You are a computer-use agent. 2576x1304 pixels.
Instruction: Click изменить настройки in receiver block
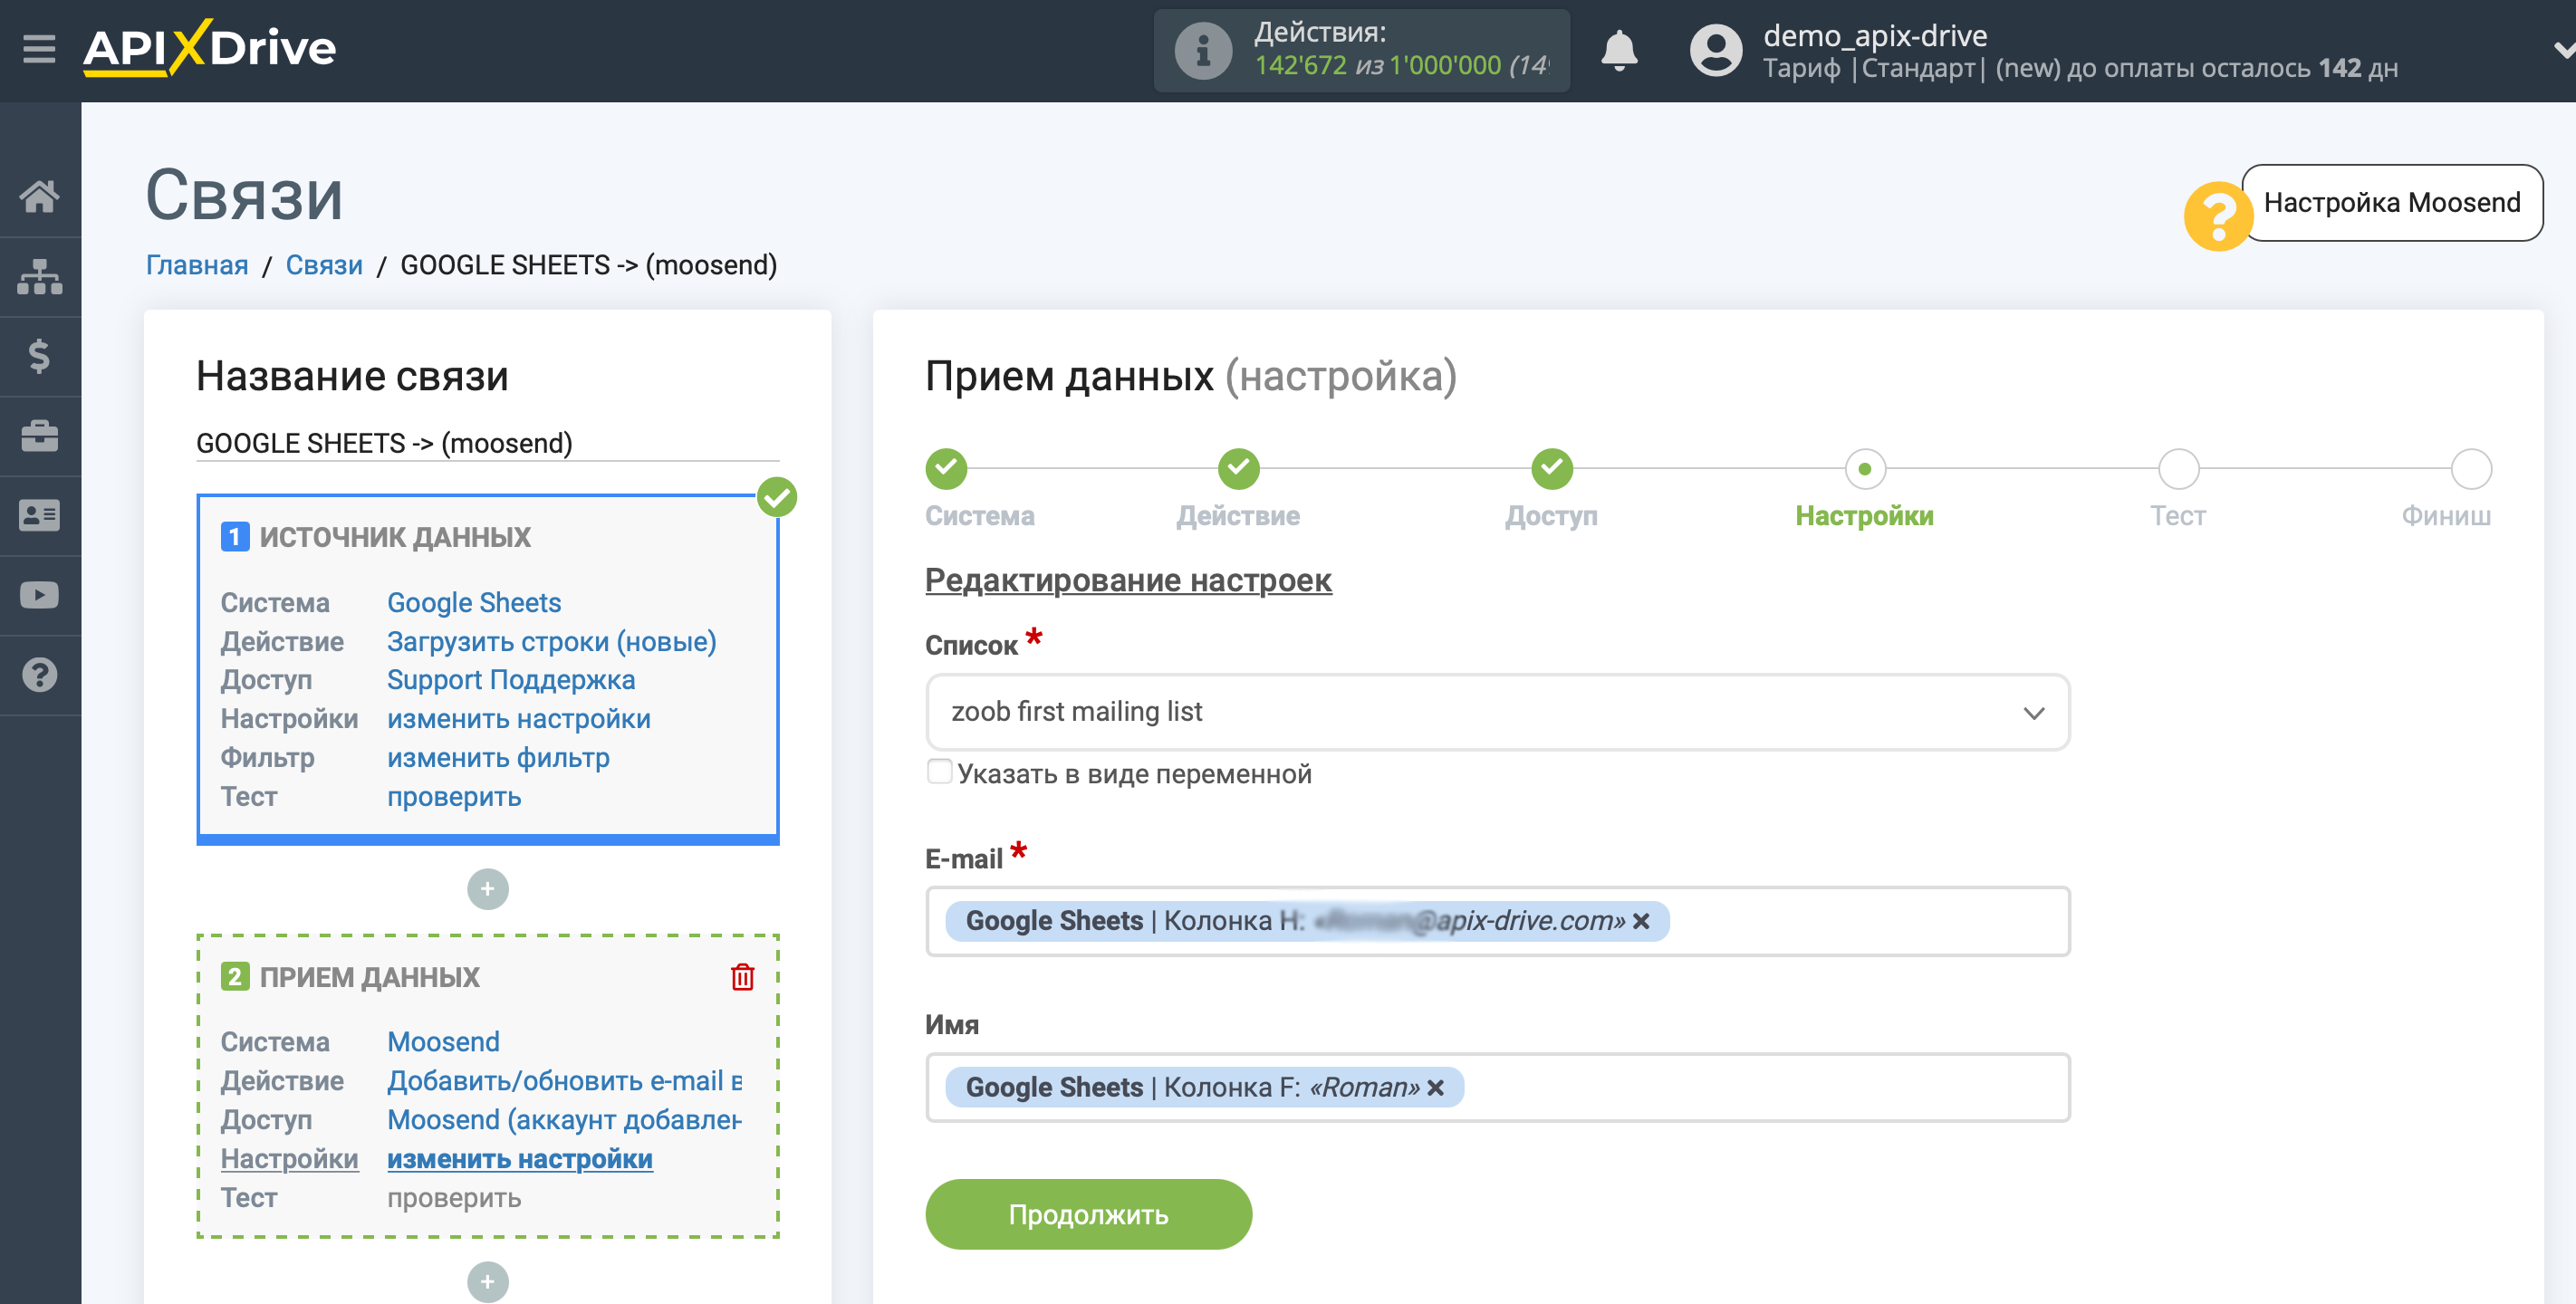(520, 1159)
